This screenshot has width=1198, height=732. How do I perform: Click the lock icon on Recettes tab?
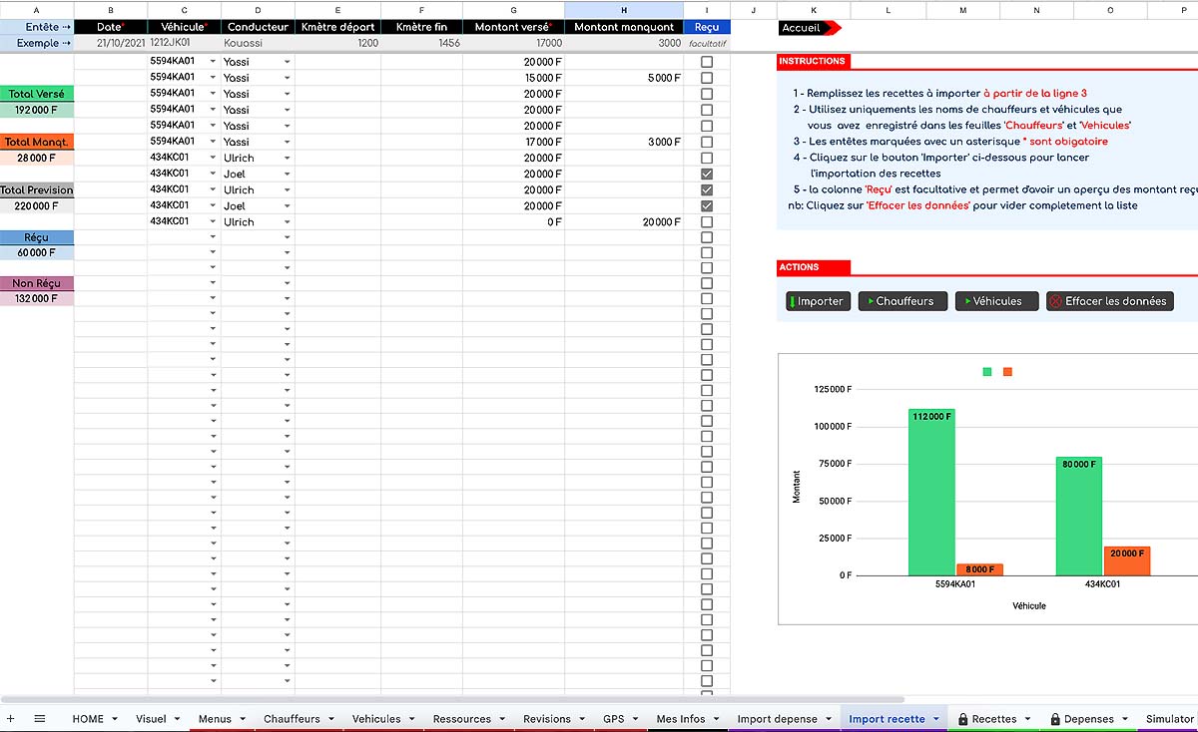point(963,719)
